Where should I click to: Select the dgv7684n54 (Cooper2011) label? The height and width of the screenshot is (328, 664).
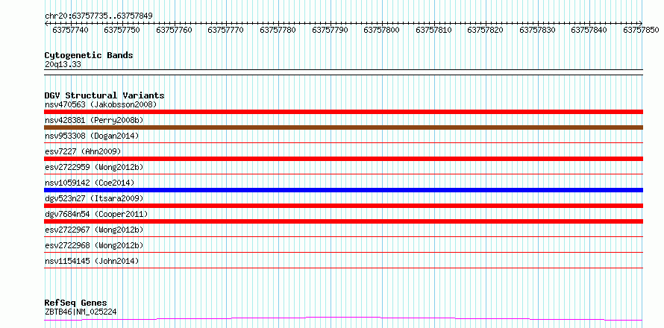(x=96, y=214)
